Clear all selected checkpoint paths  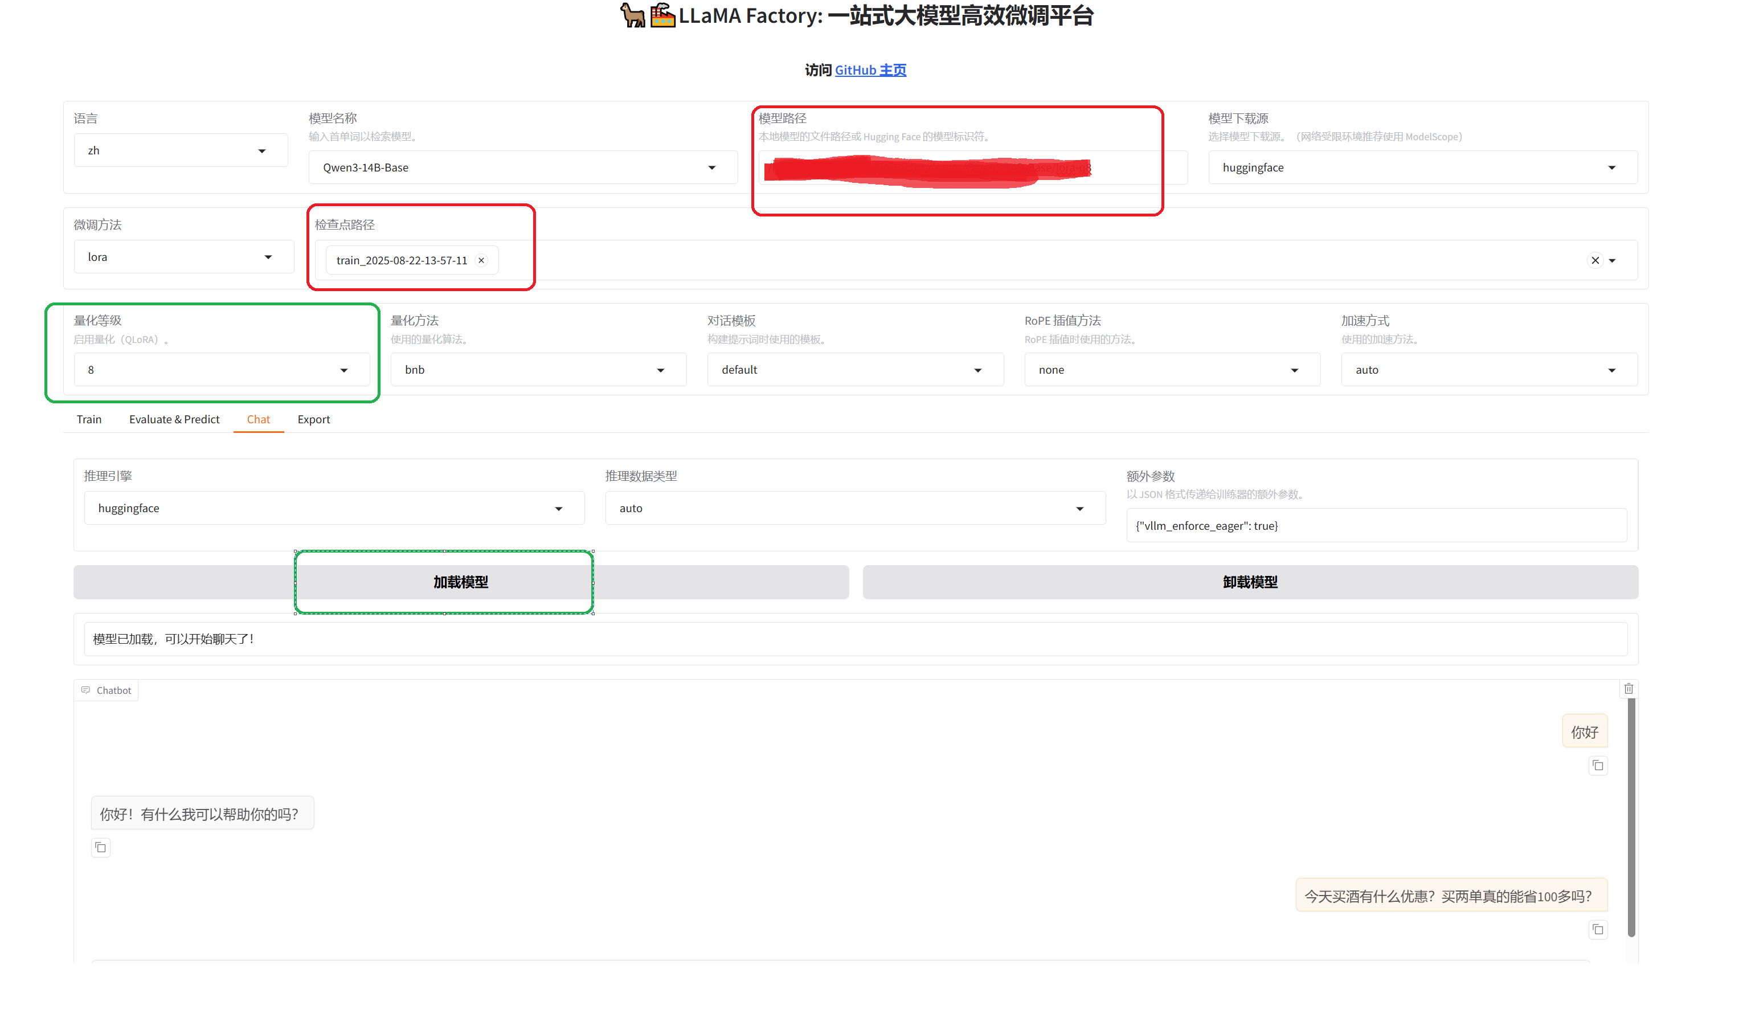pyautogui.click(x=1595, y=261)
